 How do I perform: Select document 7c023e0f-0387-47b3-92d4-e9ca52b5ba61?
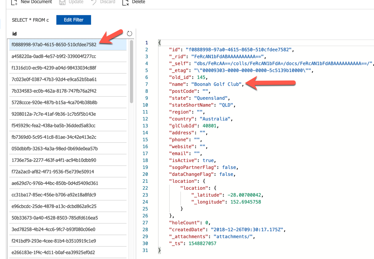point(68,79)
